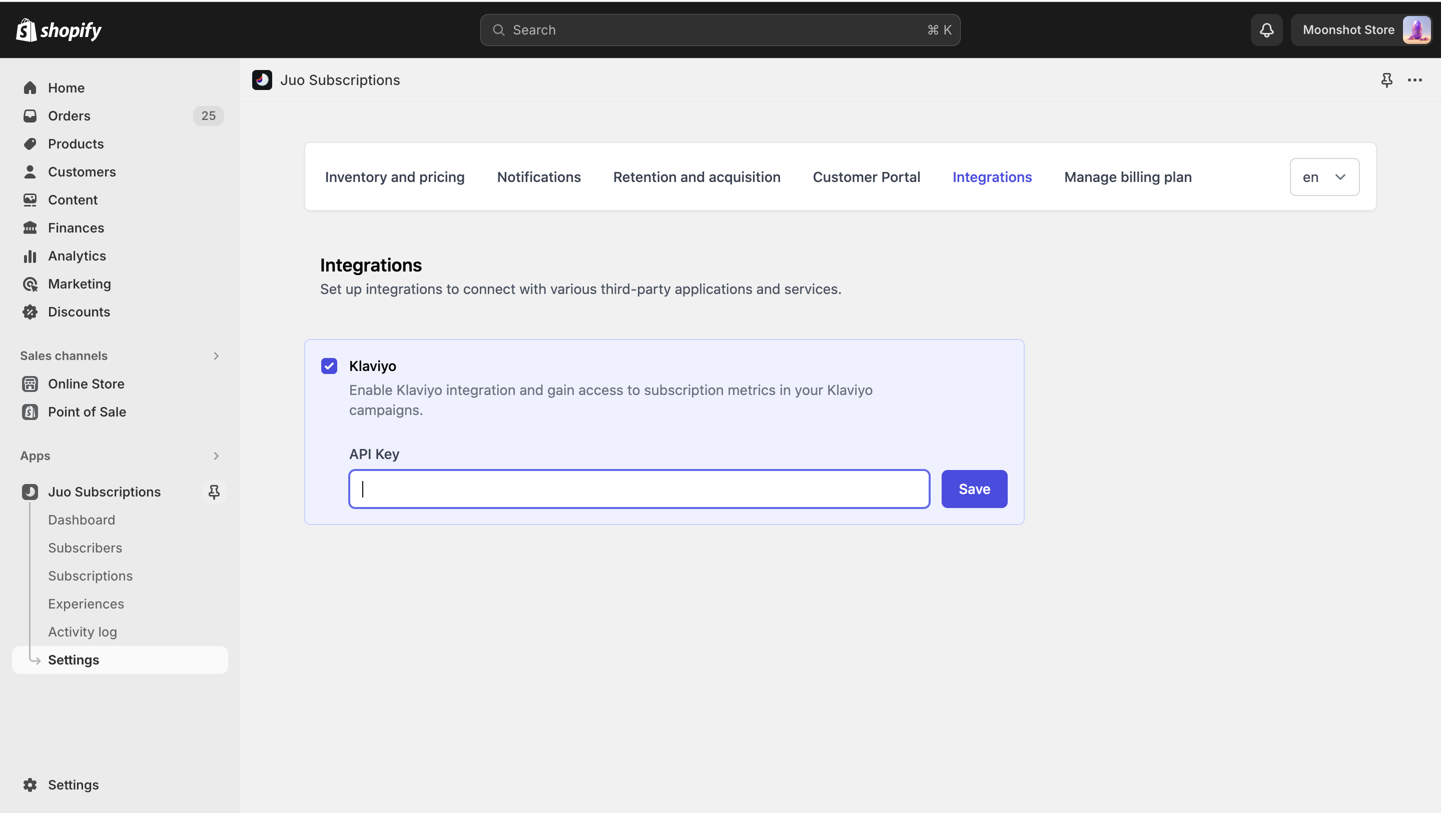Click the notification bell icon
This screenshot has width=1441, height=813.
1267,29
